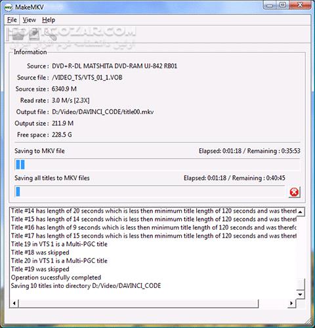
Task: Minimize the MakeMKV window
Action: coord(270,5)
